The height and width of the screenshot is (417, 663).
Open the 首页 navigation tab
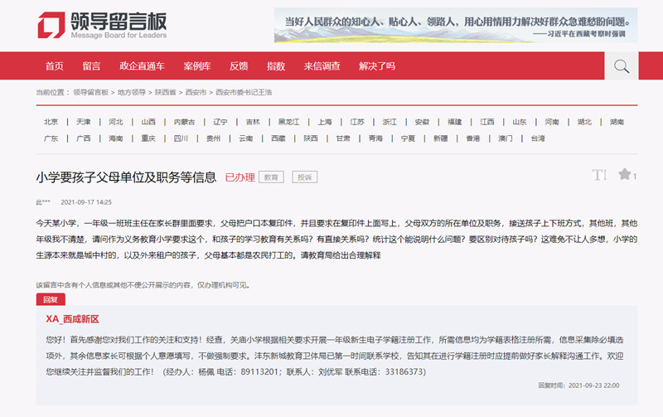click(x=54, y=66)
